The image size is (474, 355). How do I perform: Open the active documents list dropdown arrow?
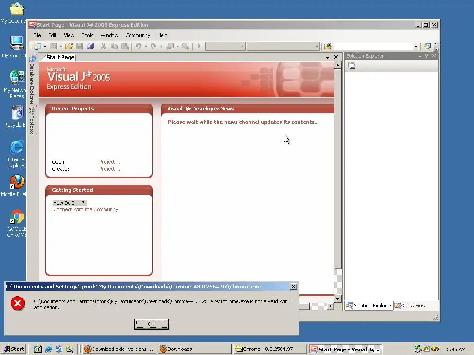[327, 57]
